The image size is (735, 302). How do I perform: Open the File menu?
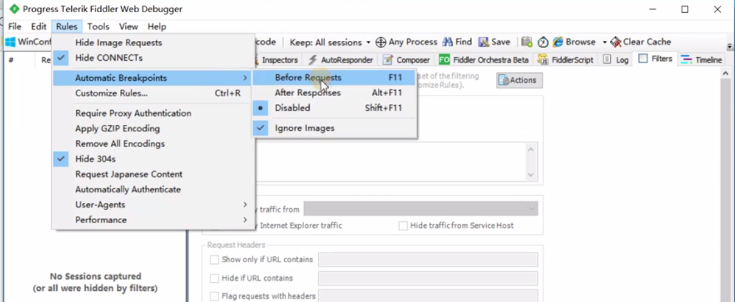[x=15, y=27]
